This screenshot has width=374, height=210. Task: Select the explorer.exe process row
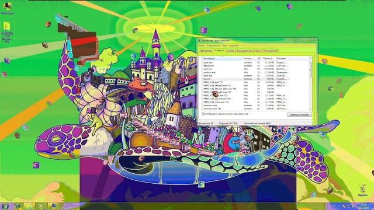(245, 72)
